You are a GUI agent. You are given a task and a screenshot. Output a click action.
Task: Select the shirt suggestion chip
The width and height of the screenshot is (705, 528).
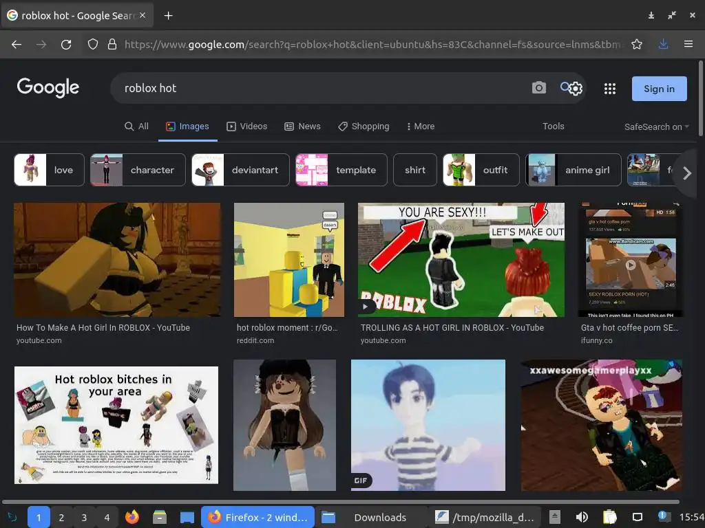(415, 170)
